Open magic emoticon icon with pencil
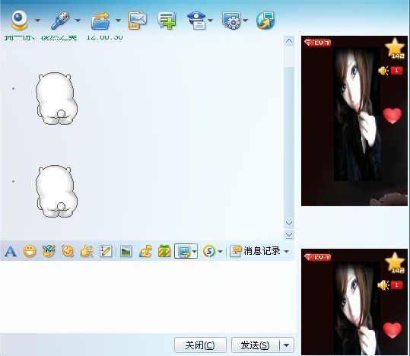This screenshot has height=356, width=410. (x=49, y=251)
